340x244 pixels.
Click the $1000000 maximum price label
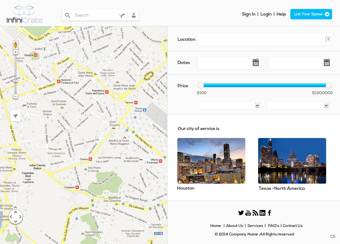[322, 93]
